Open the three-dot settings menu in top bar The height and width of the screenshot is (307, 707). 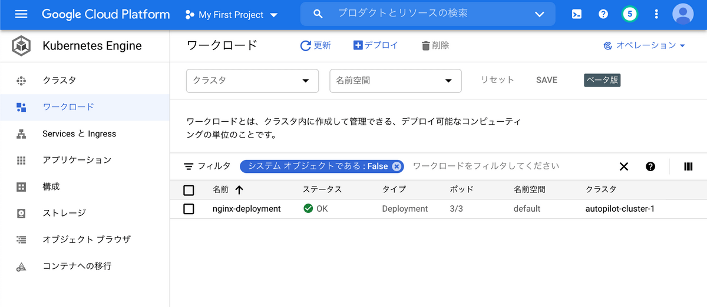click(656, 14)
